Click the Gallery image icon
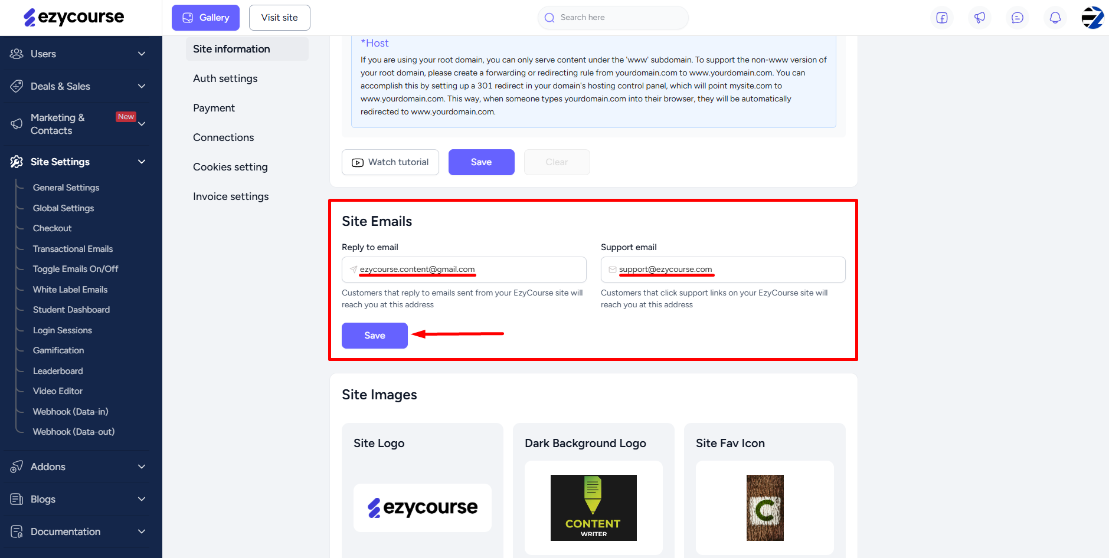Screen dimensions: 1109x558 [x=188, y=18]
